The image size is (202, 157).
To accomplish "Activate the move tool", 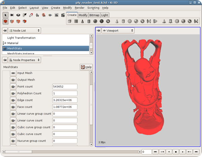I will coord(12,15).
